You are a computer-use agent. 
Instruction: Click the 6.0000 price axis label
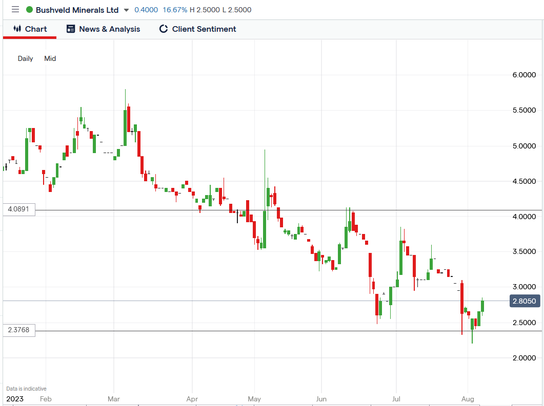(524, 75)
